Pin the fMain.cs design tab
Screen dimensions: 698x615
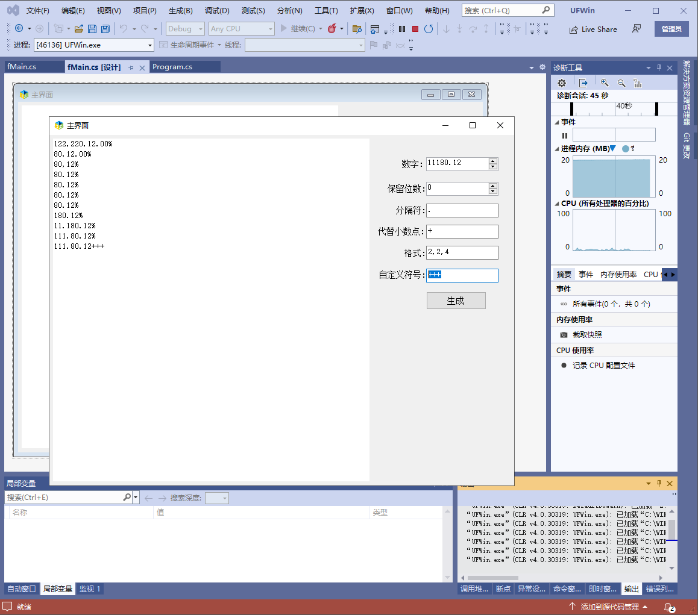coord(131,67)
